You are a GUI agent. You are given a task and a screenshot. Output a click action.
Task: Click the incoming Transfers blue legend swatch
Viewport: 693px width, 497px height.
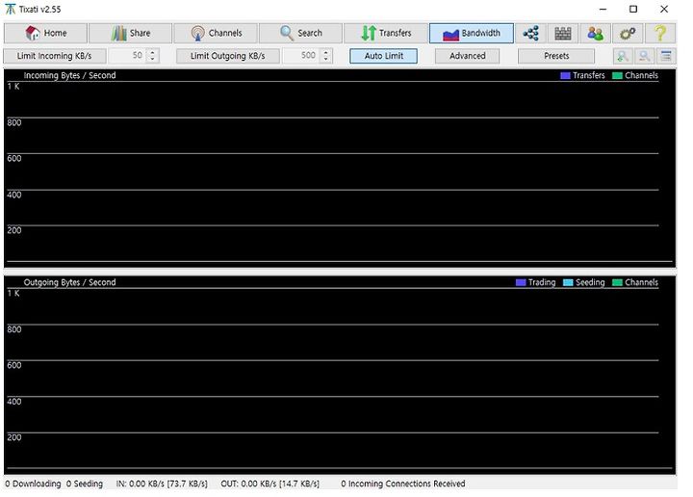pyautogui.click(x=565, y=76)
